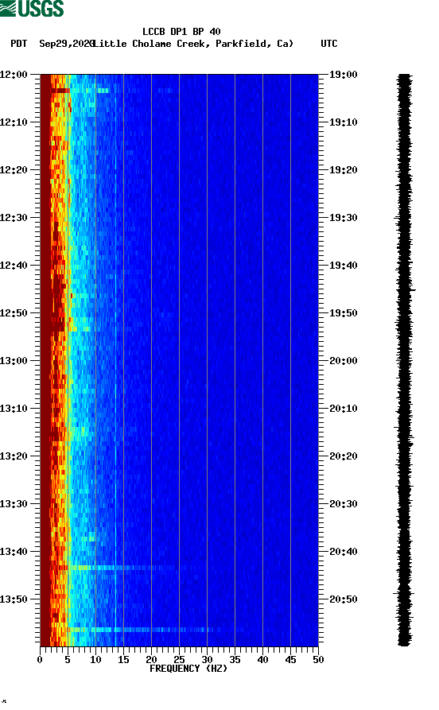Click the "19:50" UTC time label
Screen dimensions: 439x710
pos(343,313)
